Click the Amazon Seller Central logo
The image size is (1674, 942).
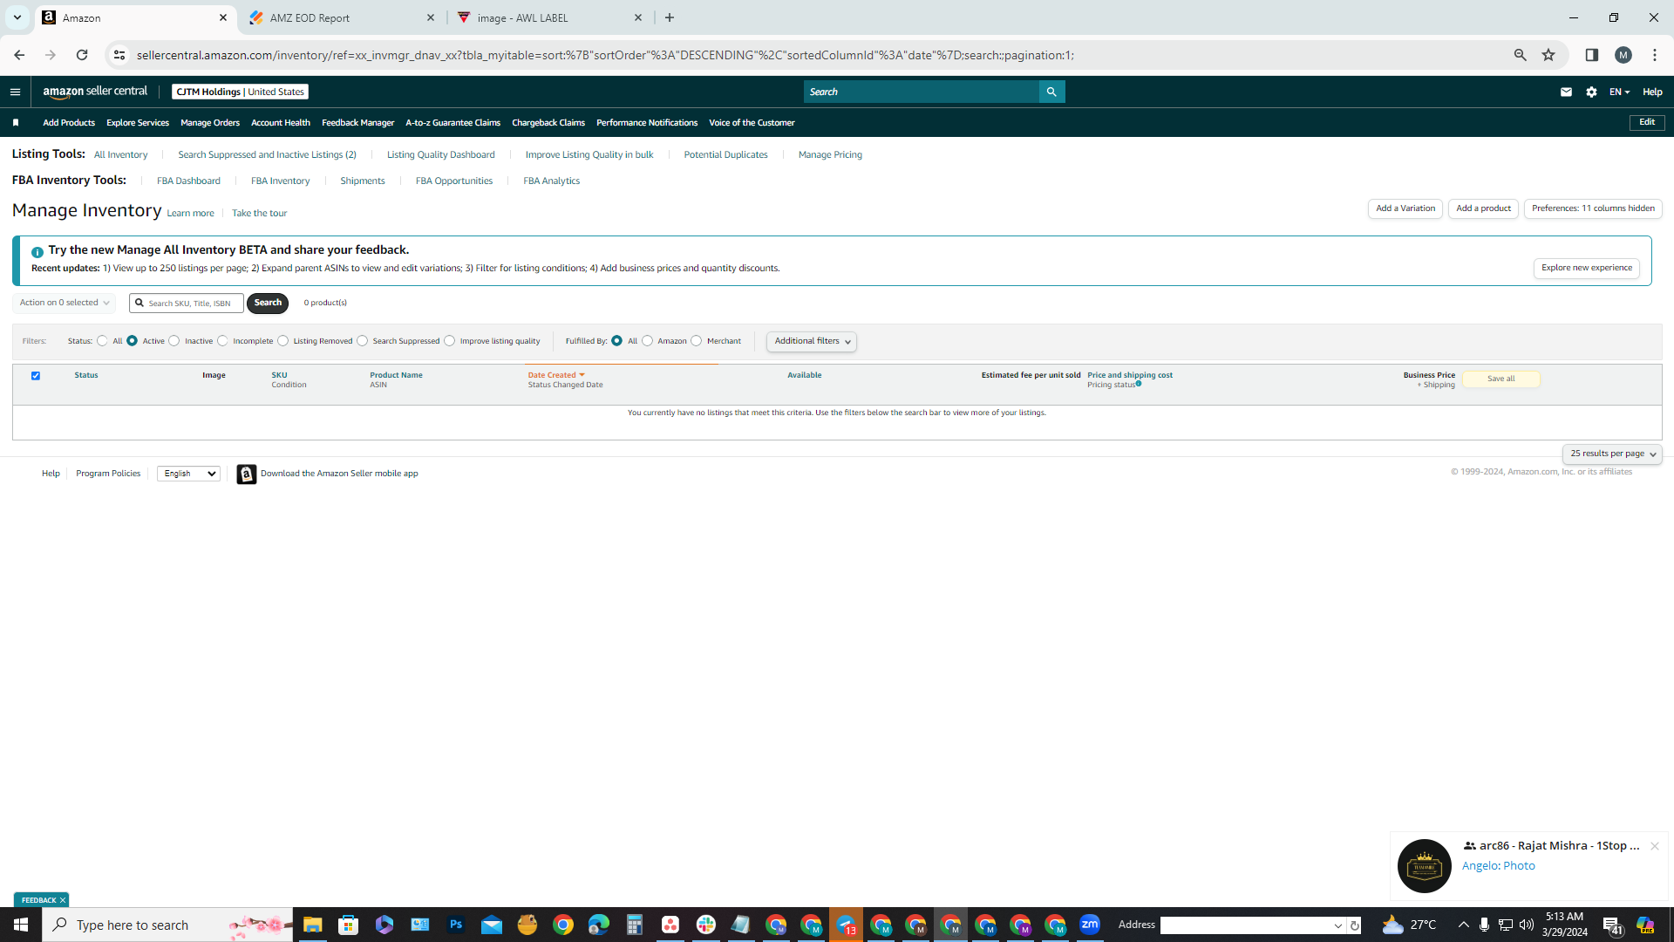click(95, 92)
